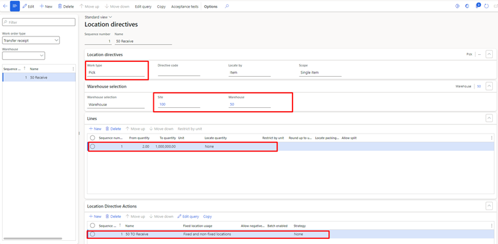Click Copy in the top action bar
This screenshot has width=498, height=244.
point(162,6)
